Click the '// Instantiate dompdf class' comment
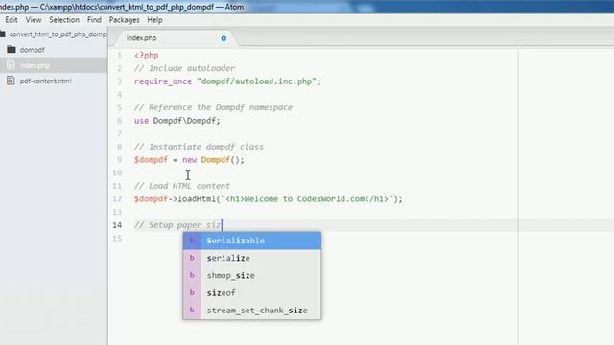The image size is (614, 345). tap(199, 147)
